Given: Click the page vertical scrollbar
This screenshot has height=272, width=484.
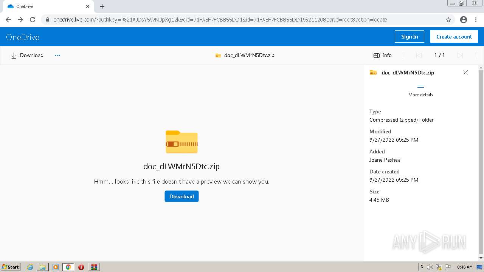Looking at the screenshot, I should pos(481,162).
